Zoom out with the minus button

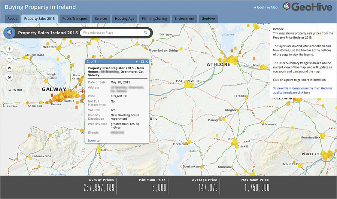9,58
